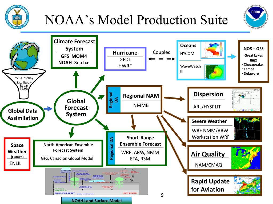Click the Hurricane box heading

pyautogui.click(x=125, y=53)
